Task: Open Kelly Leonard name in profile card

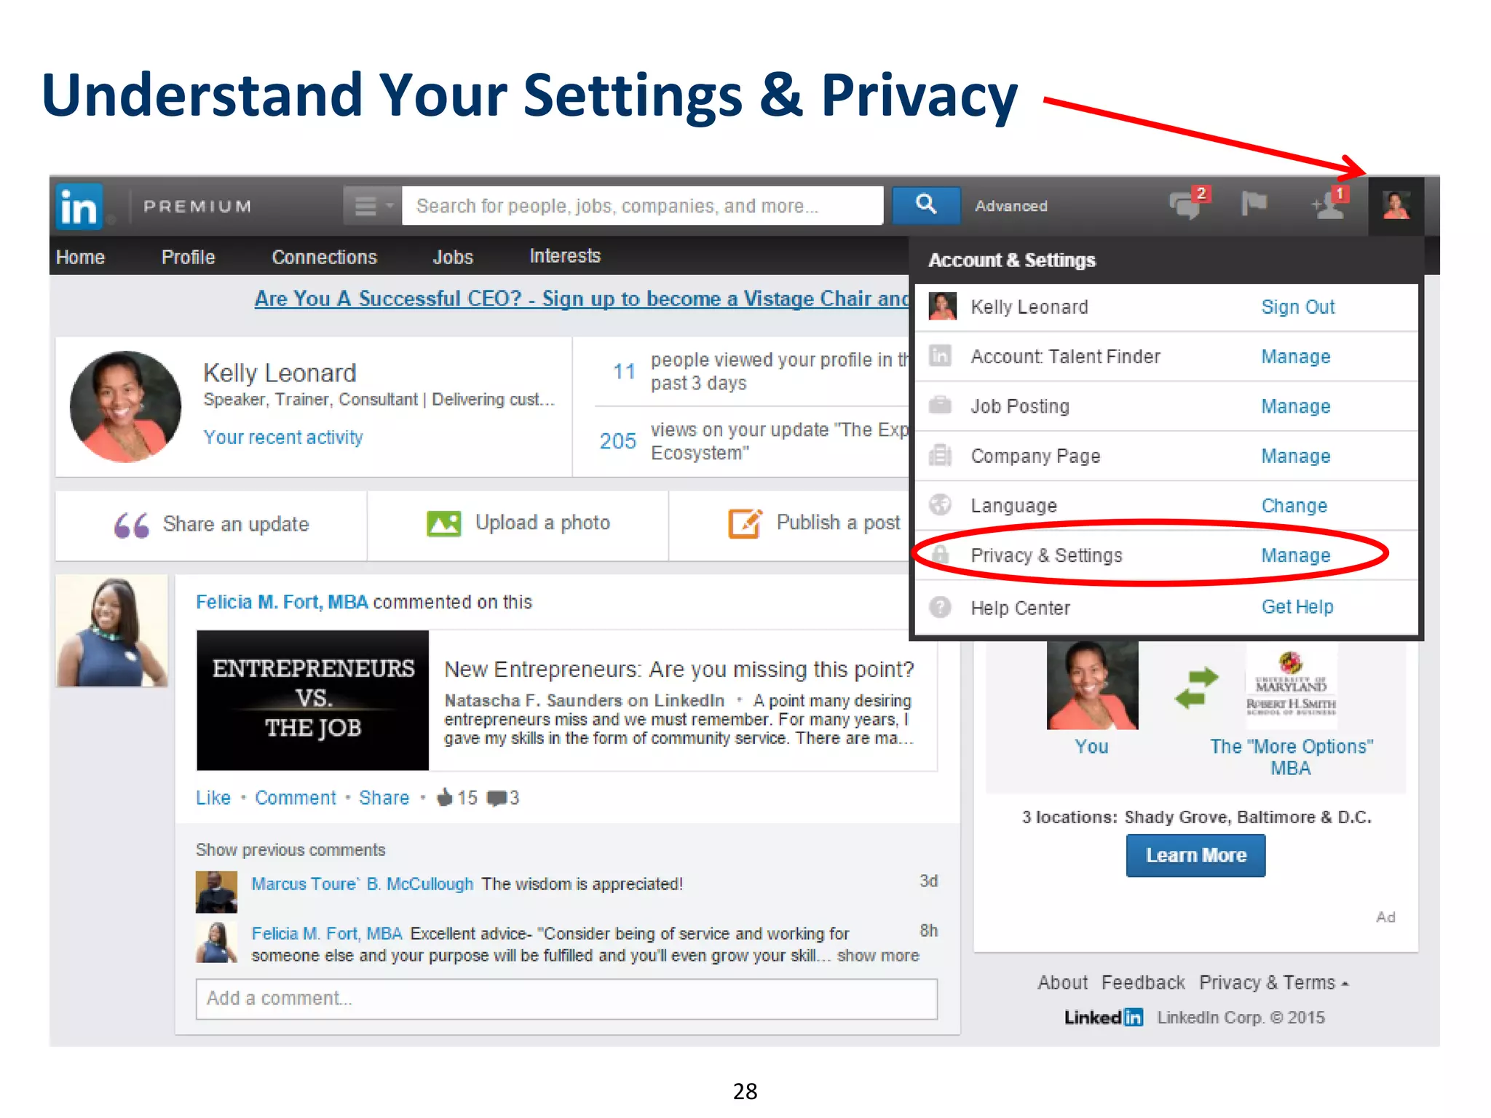Action: coord(280,373)
